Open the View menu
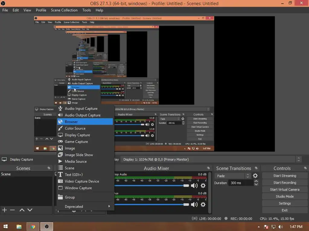The image size is (309, 231). pyautogui.click(x=27, y=10)
